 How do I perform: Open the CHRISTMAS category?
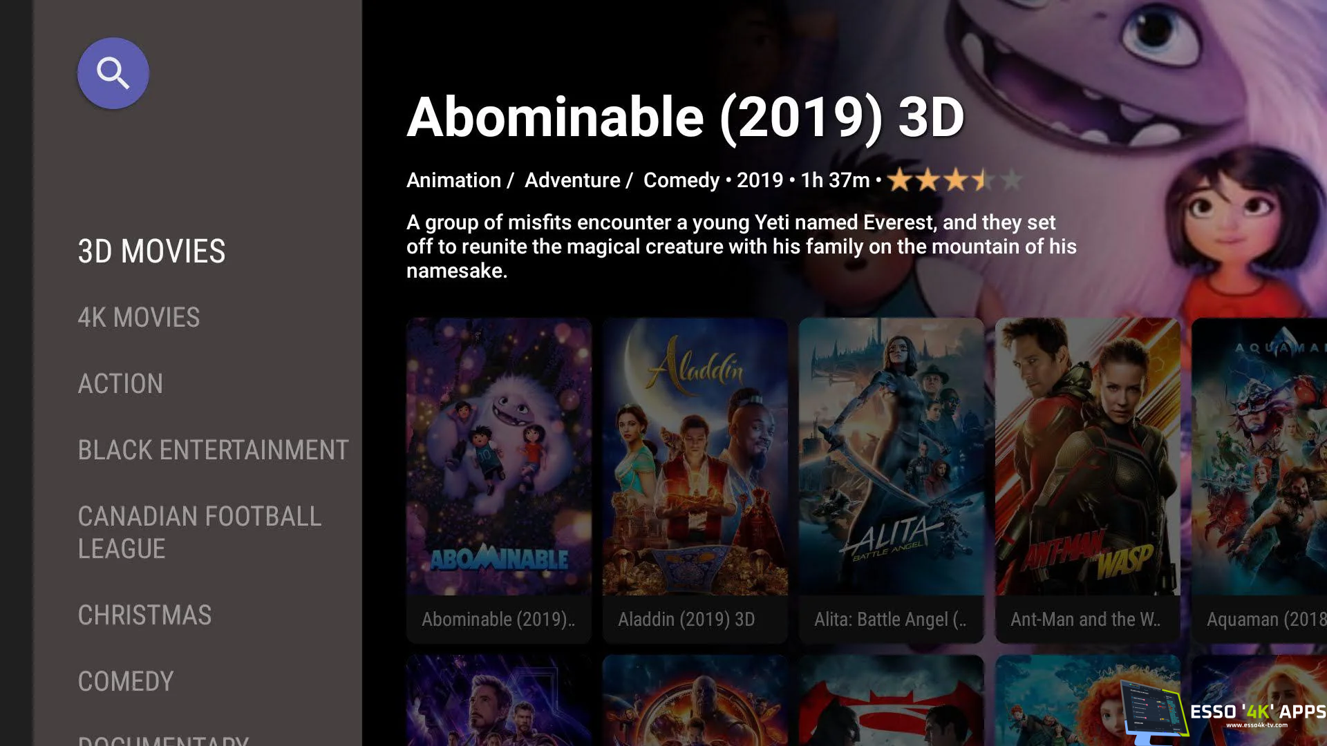[144, 615]
